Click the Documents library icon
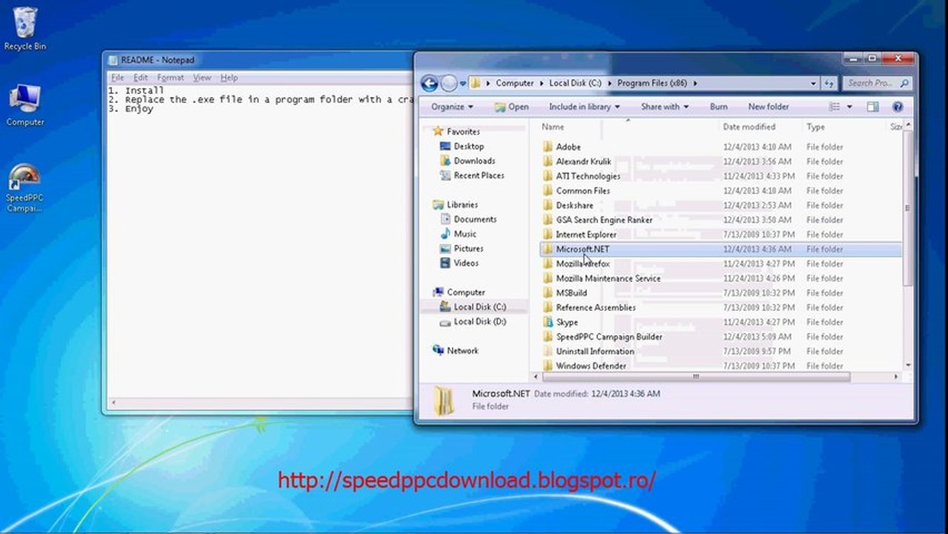Image resolution: width=948 pixels, height=534 pixels. pos(445,220)
